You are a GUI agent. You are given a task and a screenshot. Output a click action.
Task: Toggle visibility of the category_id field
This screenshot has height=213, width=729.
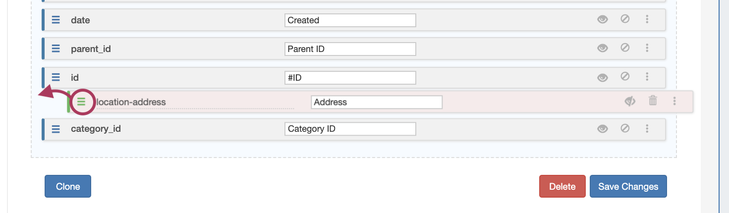tap(602, 129)
